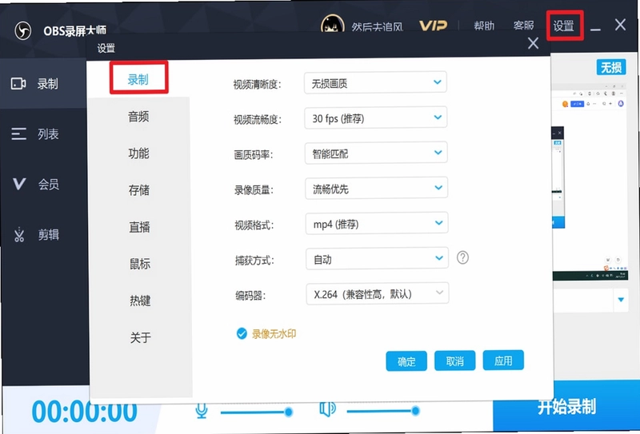Expand the 视频格式 mp4 dropdown
The image size is (640, 434).
pyautogui.click(x=377, y=224)
